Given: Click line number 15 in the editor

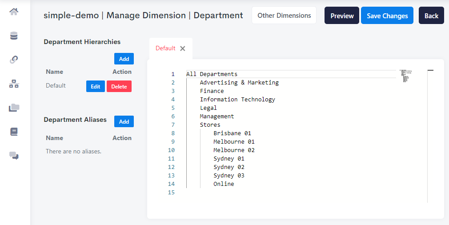Looking at the screenshot, I should [171, 193].
